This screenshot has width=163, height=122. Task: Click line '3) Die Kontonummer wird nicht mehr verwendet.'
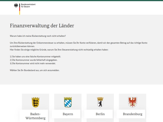(33, 63)
